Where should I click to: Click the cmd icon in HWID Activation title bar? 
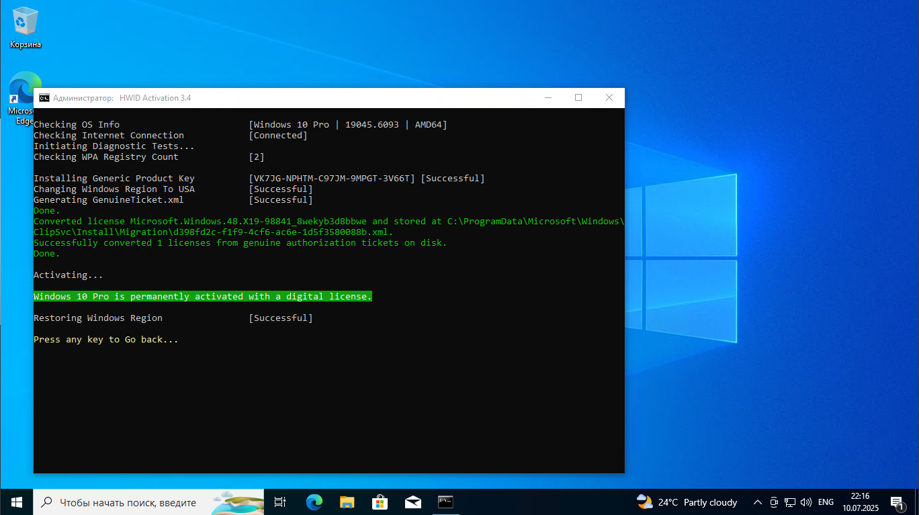coord(44,98)
